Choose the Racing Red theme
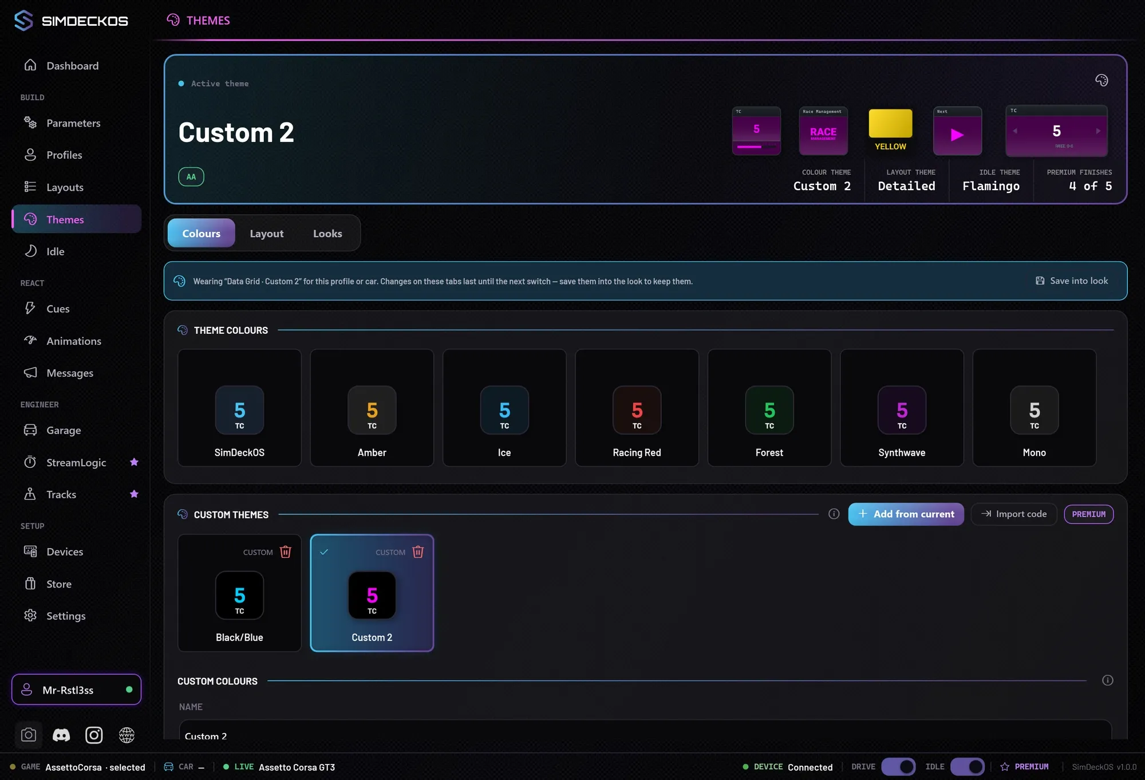This screenshot has width=1145, height=780. [x=637, y=408]
